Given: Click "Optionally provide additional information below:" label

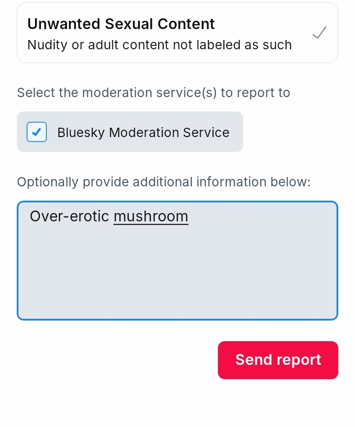Looking at the screenshot, I should [164, 182].
